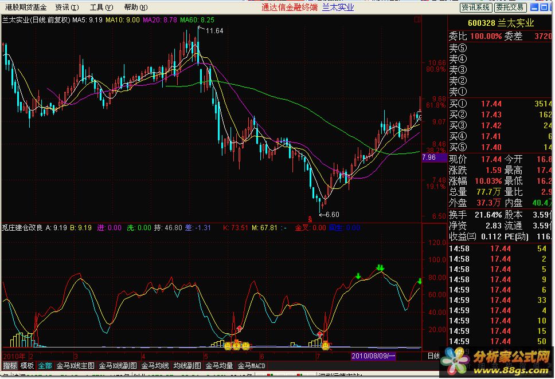
Task: Click the red up-arrow signal near May
Action: [x=239, y=329]
